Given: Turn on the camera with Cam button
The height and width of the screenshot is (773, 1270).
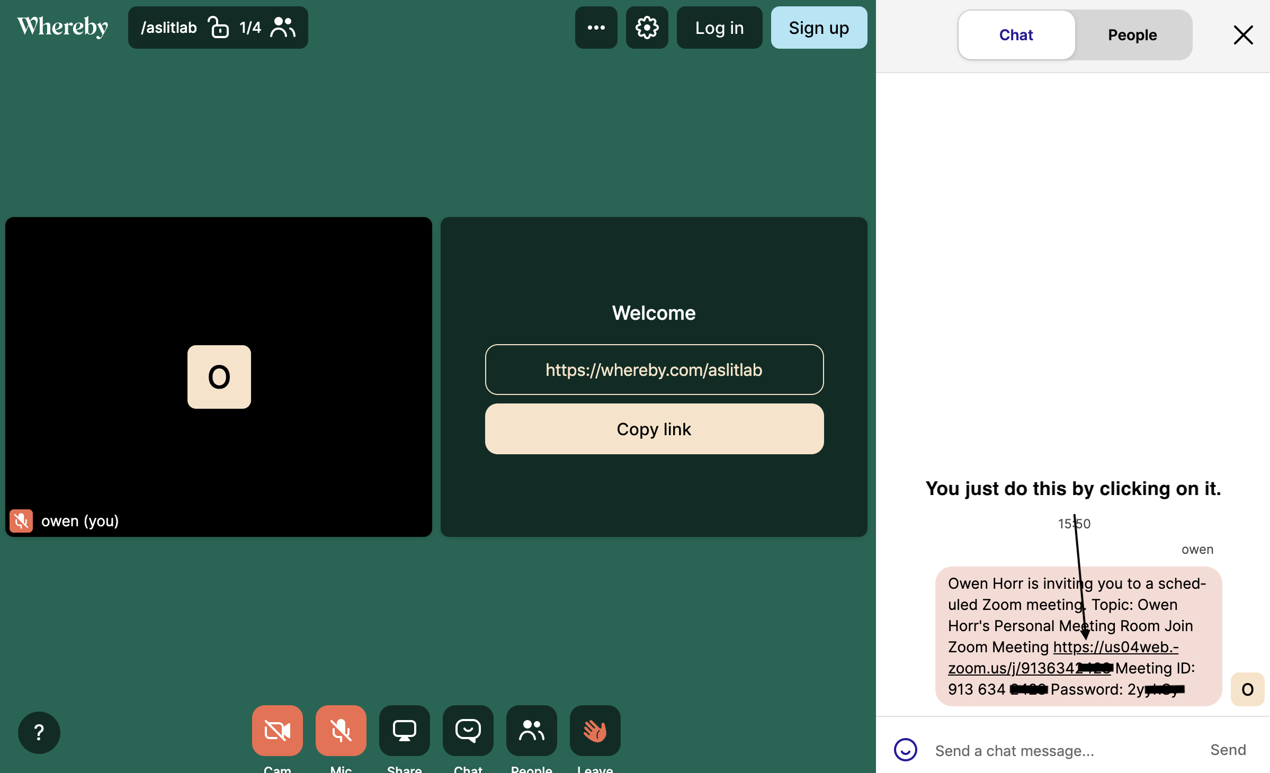Looking at the screenshot, I should click(277, 731).
